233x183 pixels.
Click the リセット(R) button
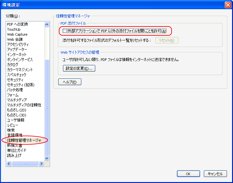[167, 40]
